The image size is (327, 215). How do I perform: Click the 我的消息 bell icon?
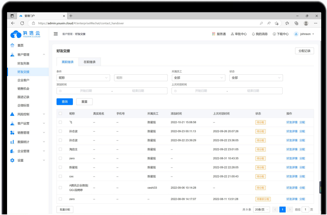253,34
